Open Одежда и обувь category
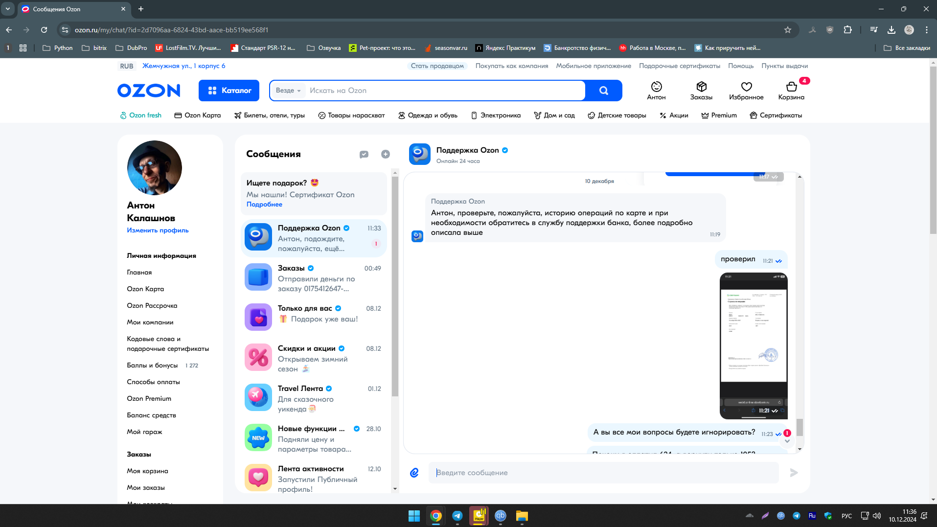Viewport: 937px width, 527px height. click(428, 115)
